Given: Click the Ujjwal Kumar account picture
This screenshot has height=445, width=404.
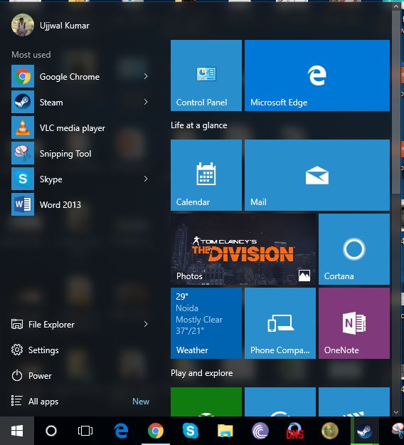Looking at the screenshot, I should 23,25.
